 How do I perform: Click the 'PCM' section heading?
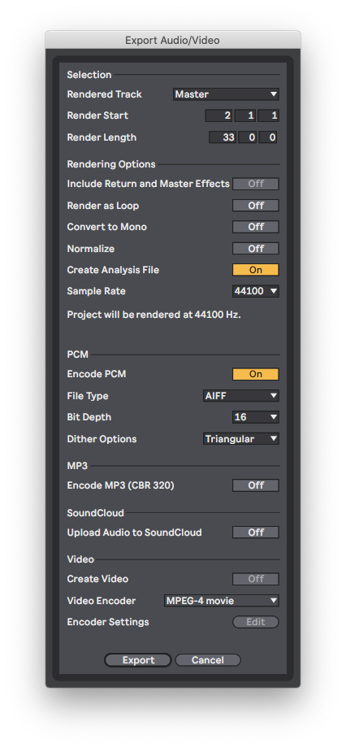click(x=78, y=354)
